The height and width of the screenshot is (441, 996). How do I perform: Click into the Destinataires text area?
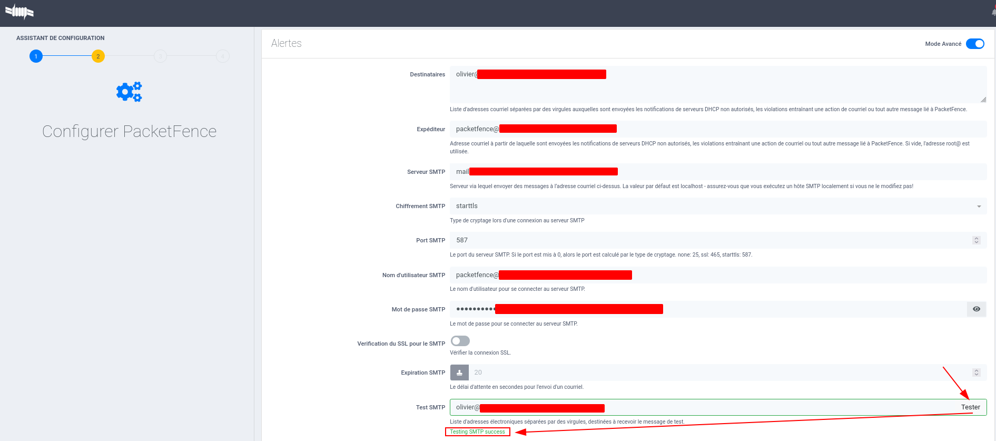click(718, 84)
